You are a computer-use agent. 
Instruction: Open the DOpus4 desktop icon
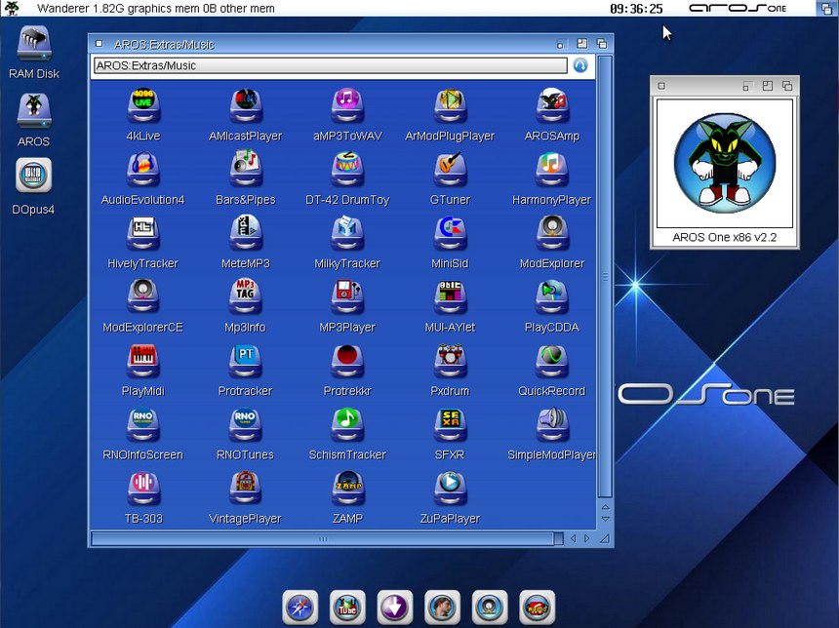pyautogui.click(x=34, y=177)
